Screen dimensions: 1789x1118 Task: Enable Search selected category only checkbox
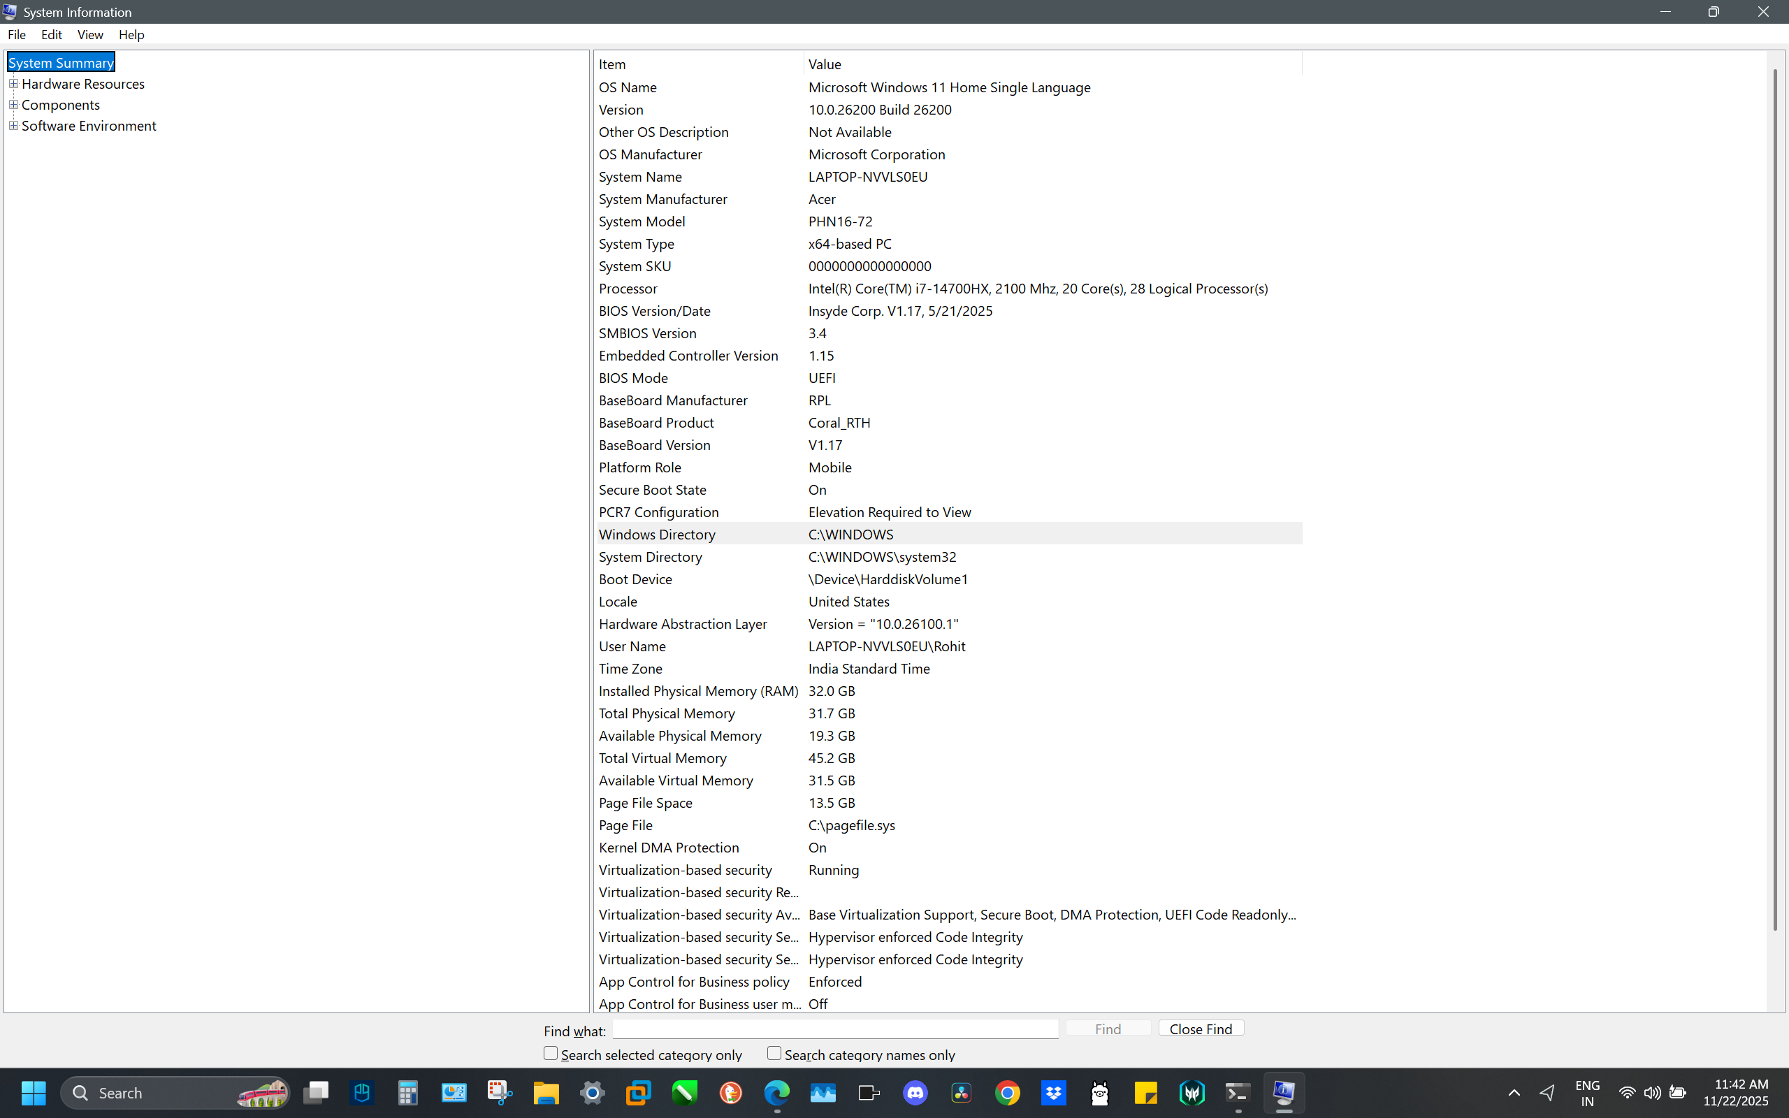click(551, 1053)
